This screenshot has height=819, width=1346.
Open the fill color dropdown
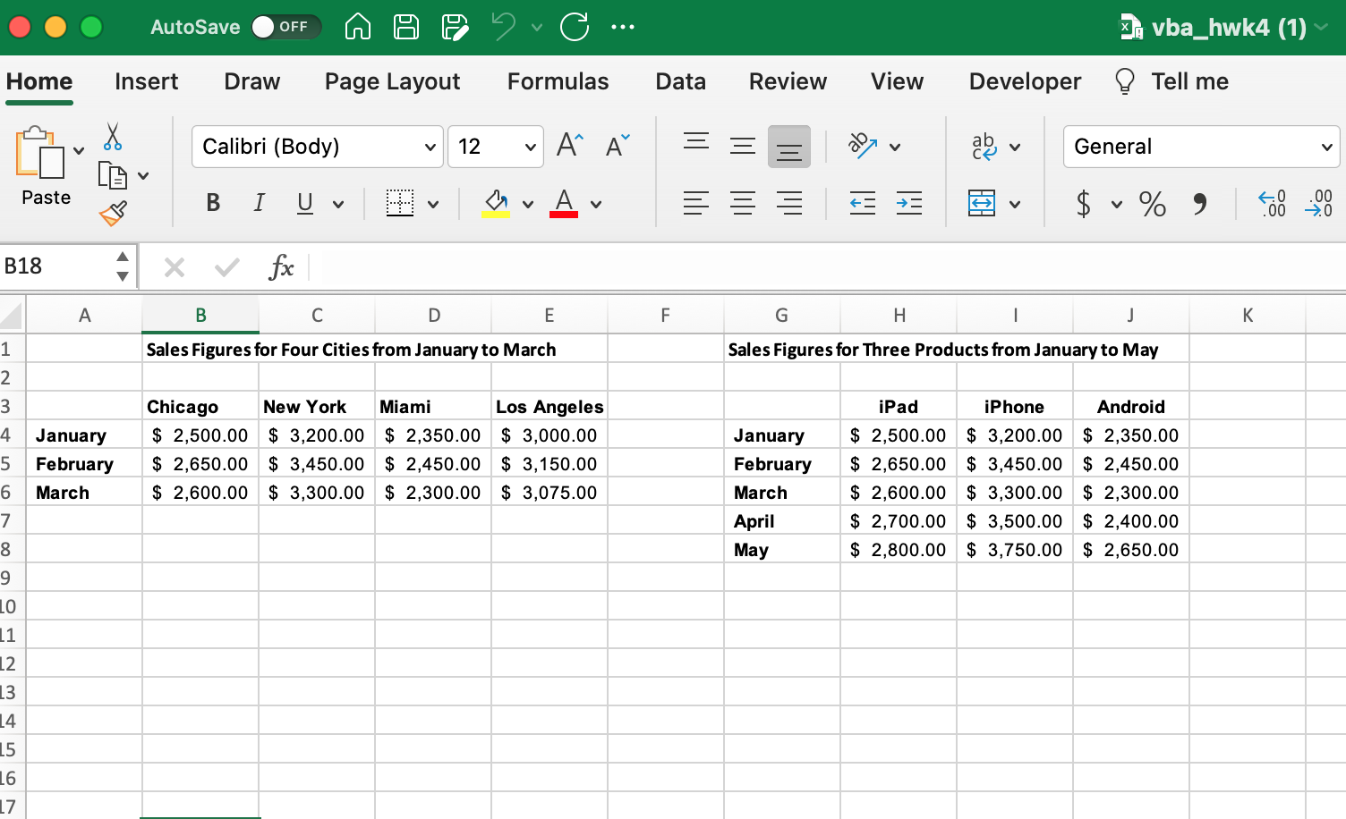(528, 202)
